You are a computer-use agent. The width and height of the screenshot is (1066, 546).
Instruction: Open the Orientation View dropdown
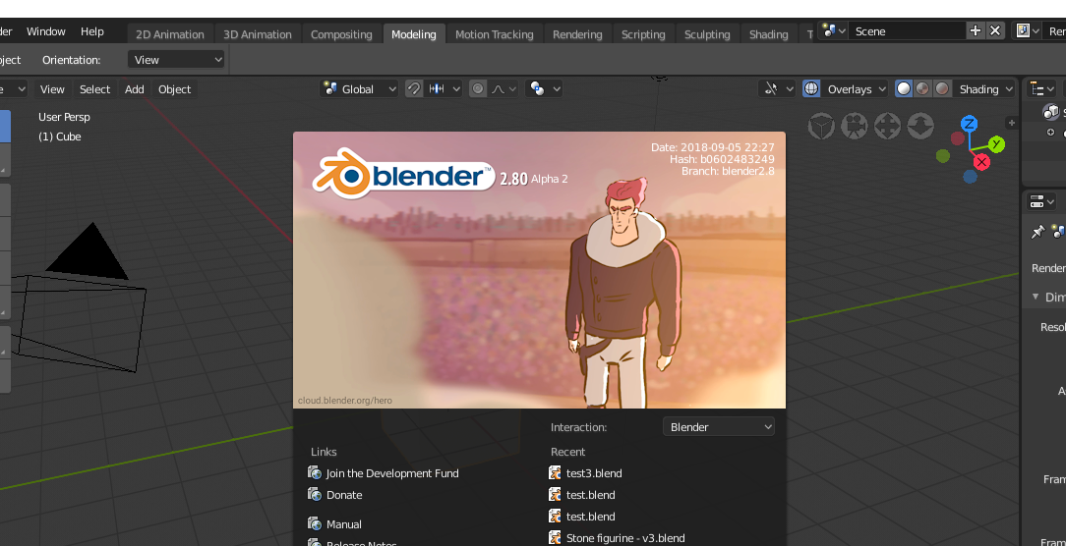176,60
